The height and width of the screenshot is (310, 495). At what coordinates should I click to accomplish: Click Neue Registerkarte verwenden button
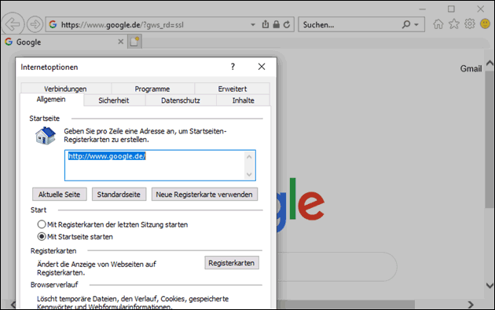point(204,195)
